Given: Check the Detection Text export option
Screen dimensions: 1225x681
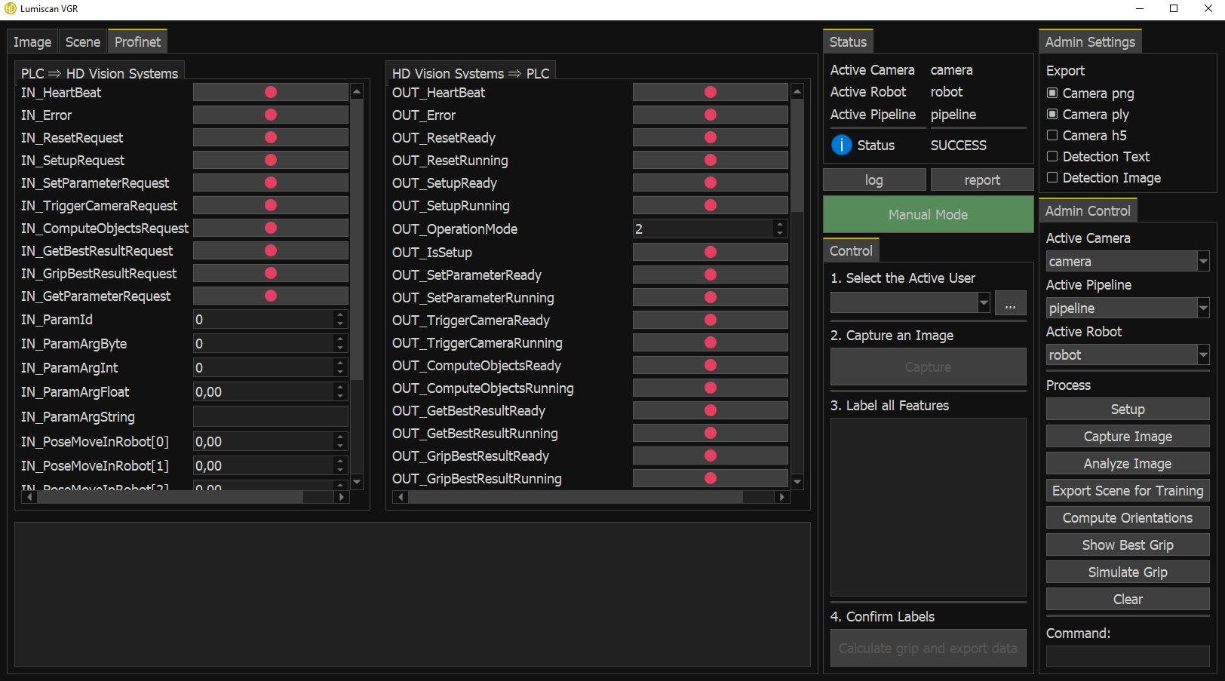Looking at the screenshot, I should [1052, 156].
